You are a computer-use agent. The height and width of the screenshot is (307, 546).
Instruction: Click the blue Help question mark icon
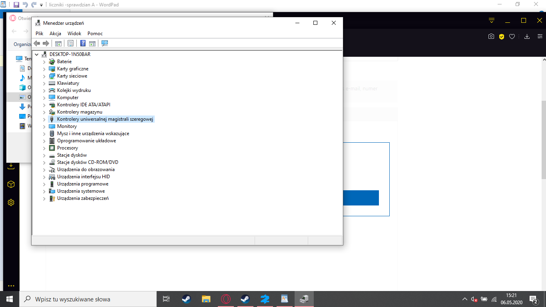click(x=83, y=43)
